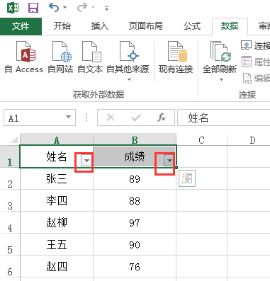Import data 自文本
270x281 pixels.
click(x=90, y=57)
